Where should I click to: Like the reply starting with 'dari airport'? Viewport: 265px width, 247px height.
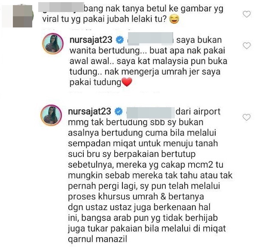[x=247, y=117]
